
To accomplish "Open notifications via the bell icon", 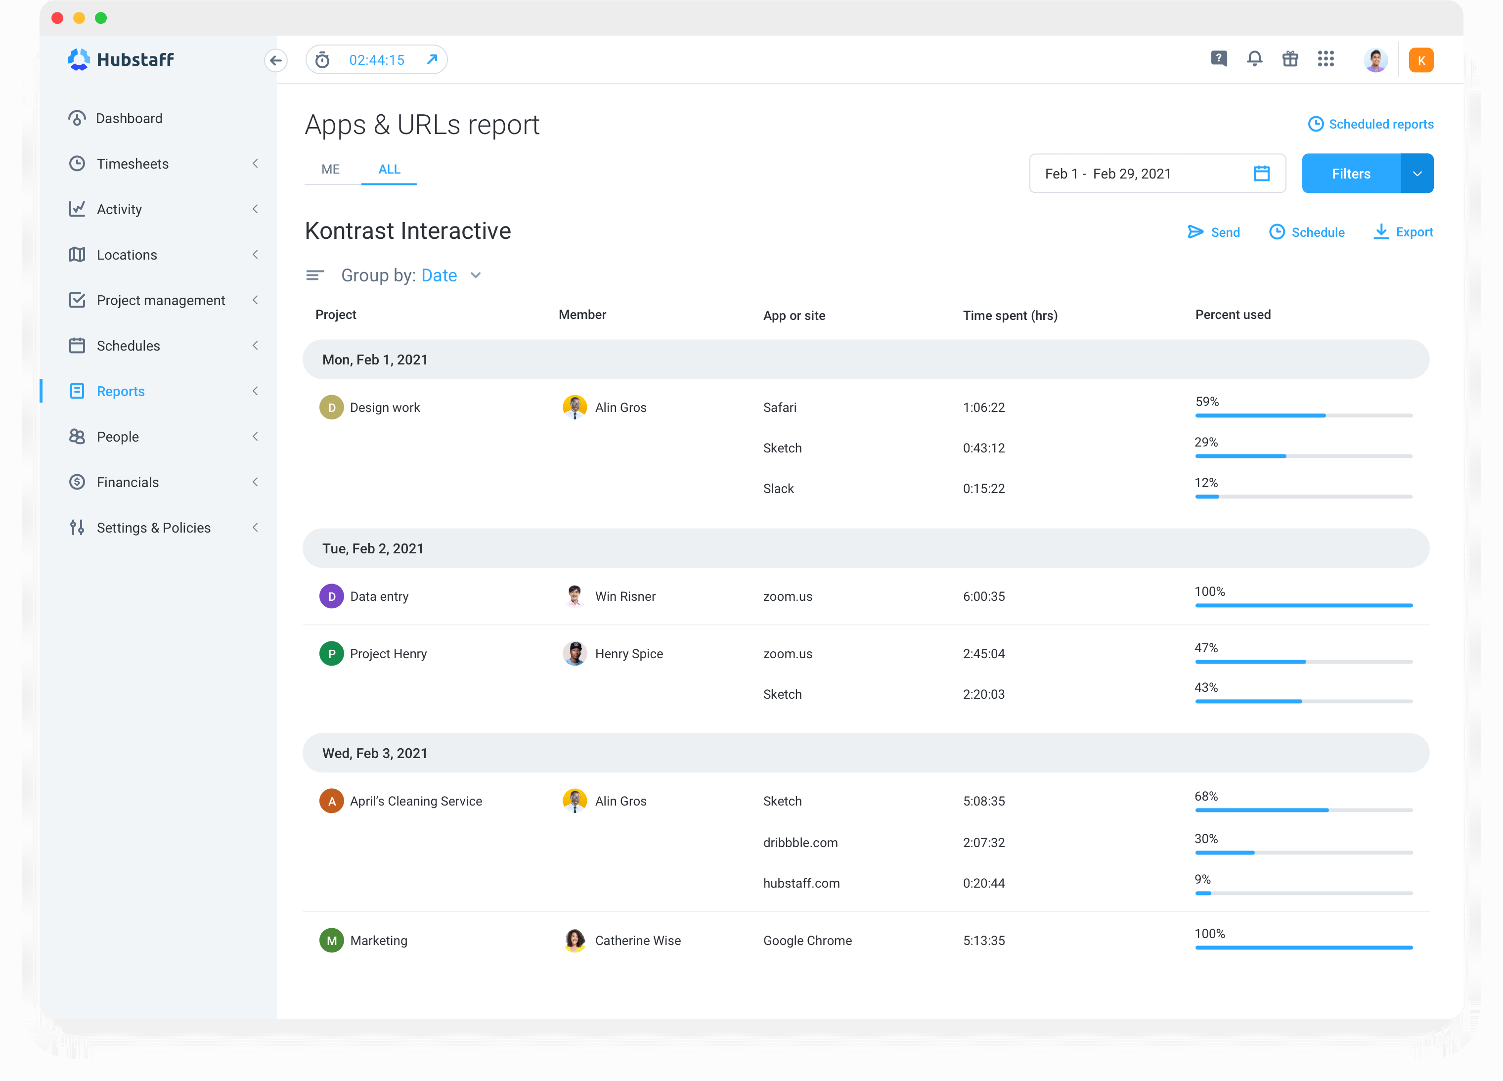I will click(x=1254, y=59).
